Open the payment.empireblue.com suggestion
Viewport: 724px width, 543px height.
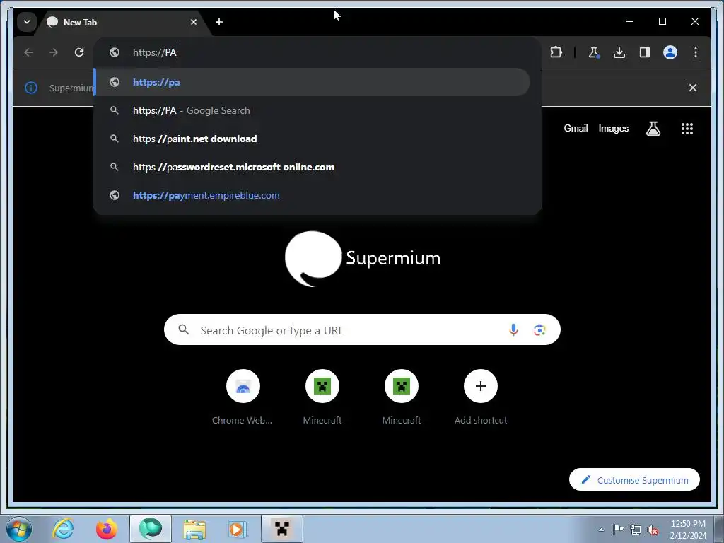pyautogui.click(x=312, y=195)
